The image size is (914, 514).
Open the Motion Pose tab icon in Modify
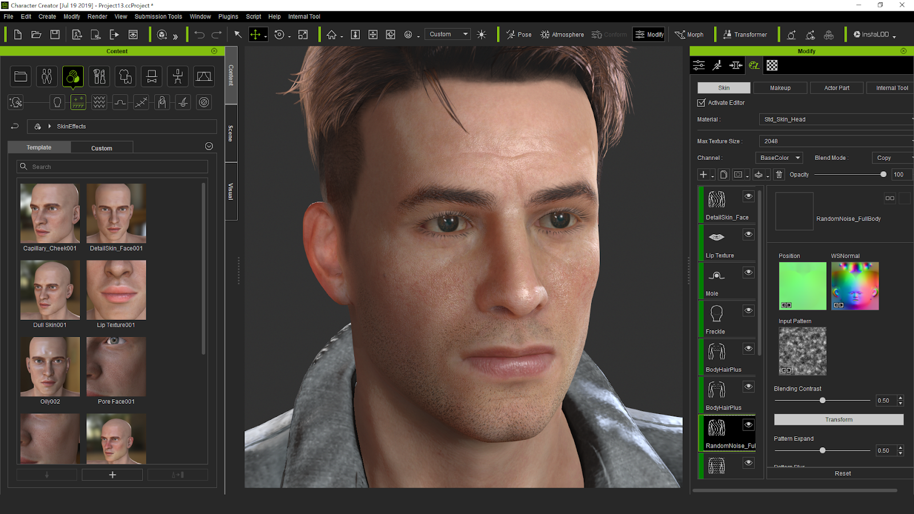[x=717, y=66]
